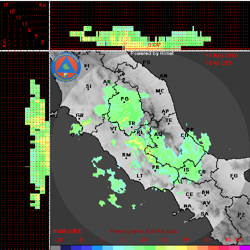The image size is (250, 250).
Task: Click the AN city label
Action: point(163,76)
